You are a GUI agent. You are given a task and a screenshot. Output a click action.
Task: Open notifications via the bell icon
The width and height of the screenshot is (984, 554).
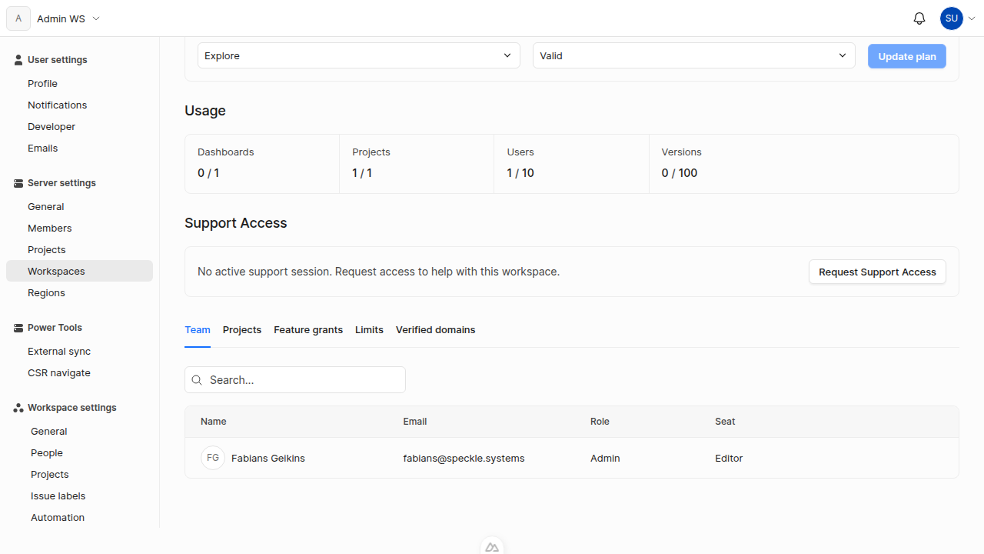(919, 18)
